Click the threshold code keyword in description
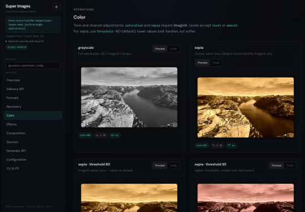305x212 pixels. click(105, 31)
